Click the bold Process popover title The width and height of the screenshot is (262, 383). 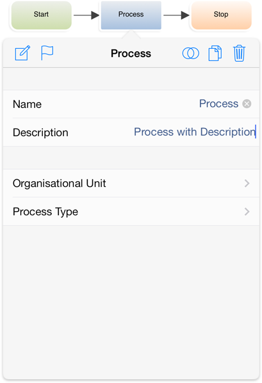(x=131, y=53)
